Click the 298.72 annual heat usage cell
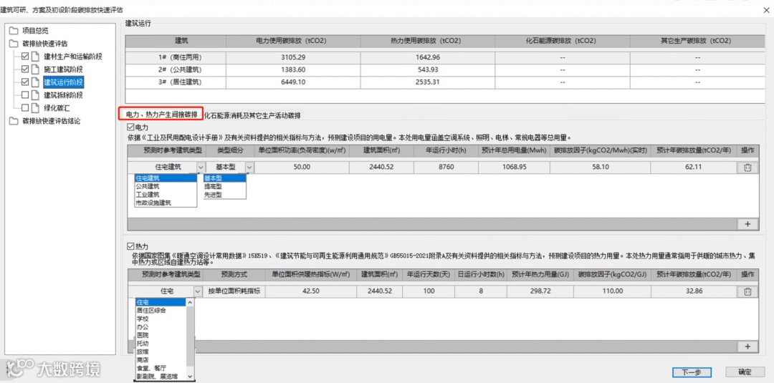This screenshot has width=774, height=383. pyautogui.click(x=540, y=292)
